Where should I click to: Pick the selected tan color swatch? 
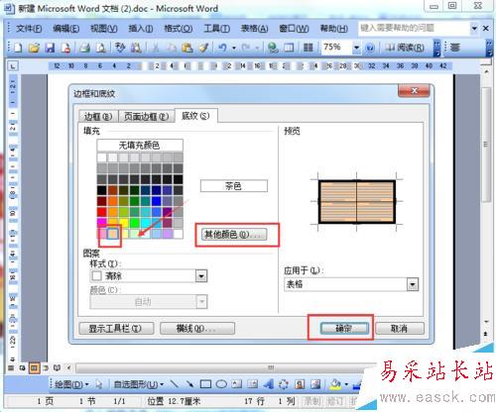click(113, 234)
